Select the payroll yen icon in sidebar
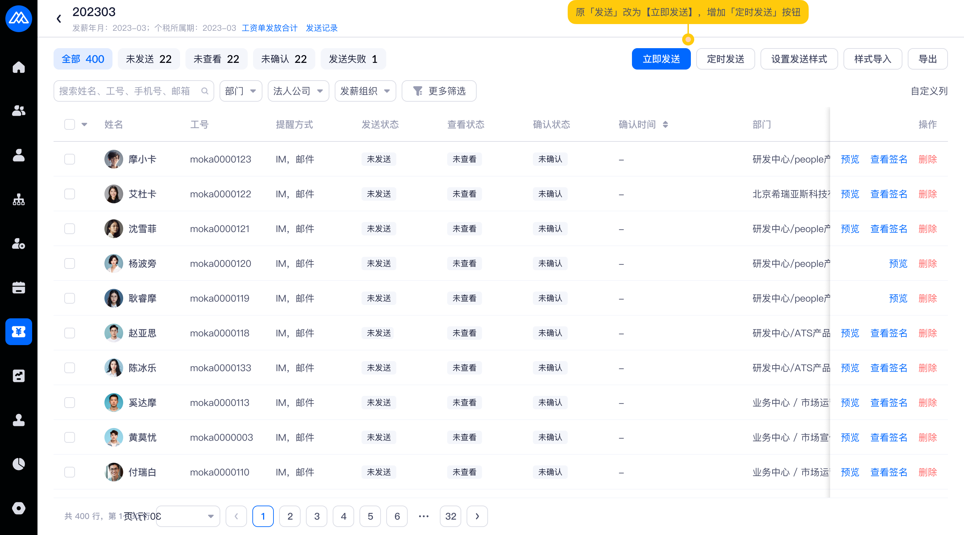964x535 pixels. click(18, 332)
